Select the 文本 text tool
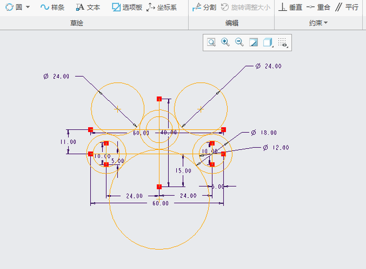This screenshot has height=269, width=366. (88, 7)
